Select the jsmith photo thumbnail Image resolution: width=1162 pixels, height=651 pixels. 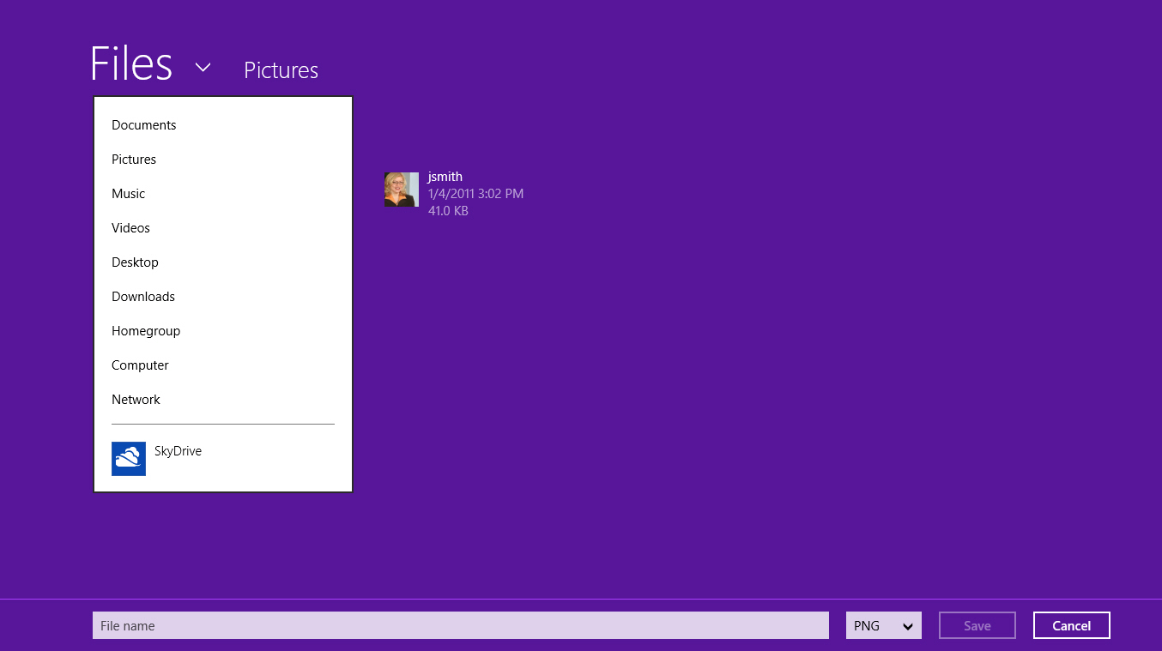[x=401, y=190]
